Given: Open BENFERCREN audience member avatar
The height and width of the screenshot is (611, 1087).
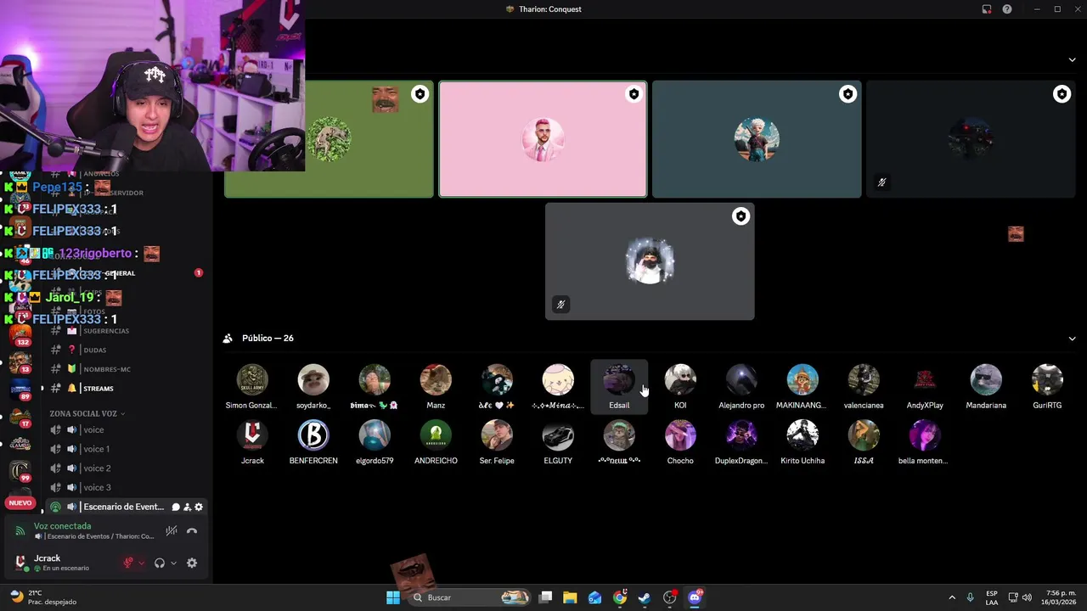Looking at the screenshot, I should pos(313,435).
